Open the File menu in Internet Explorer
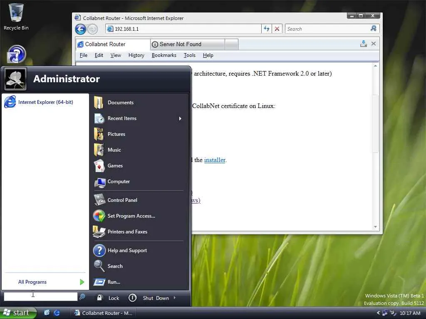The height and width of the screenshot is (319, 426). pos(83,55)
